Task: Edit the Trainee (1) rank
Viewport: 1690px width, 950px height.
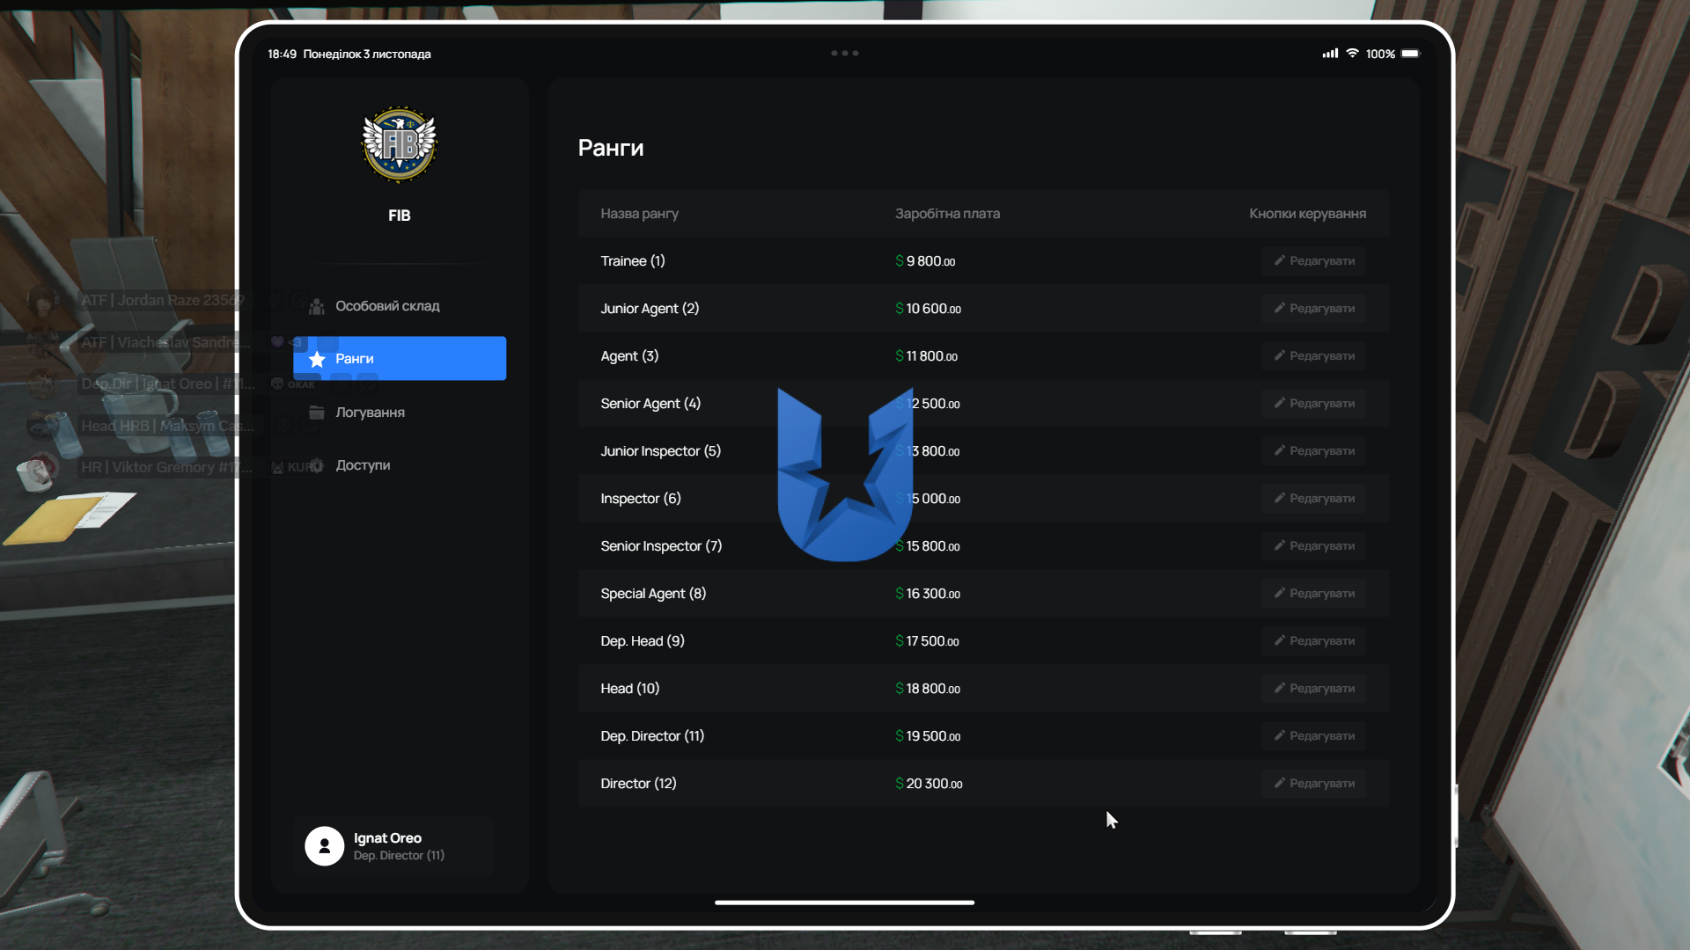Action: [x=1314, y=261]
